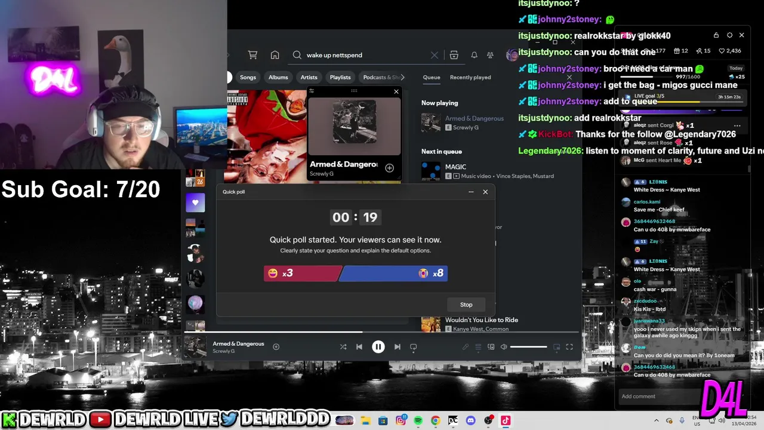Open more options dots beside Corgi gift

click(x=737, y=125)
